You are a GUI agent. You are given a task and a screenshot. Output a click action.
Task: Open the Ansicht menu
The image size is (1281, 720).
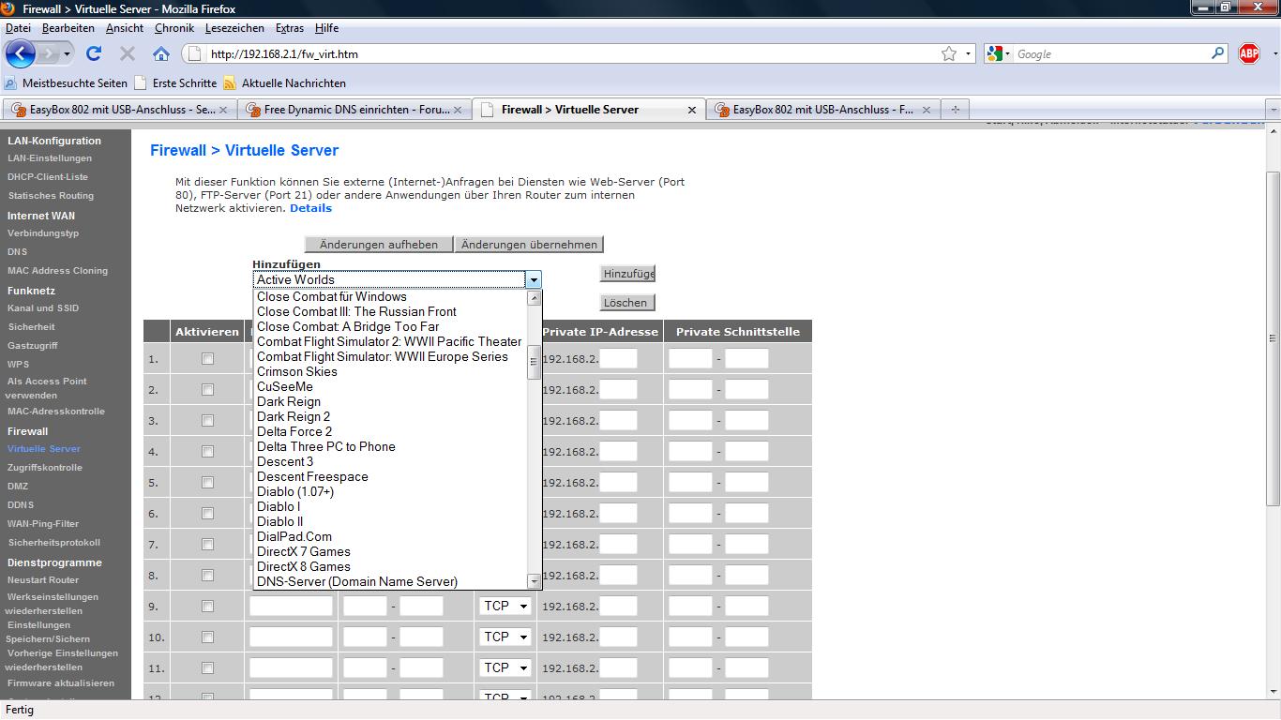(125, 28)
